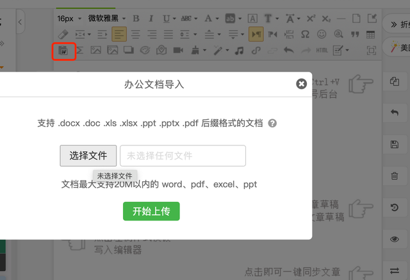Expand the format brush dropdown arrow
Image resolution: width=410 pixels, height=280 pixels.
pyautogui.click(x=204, y=50)
